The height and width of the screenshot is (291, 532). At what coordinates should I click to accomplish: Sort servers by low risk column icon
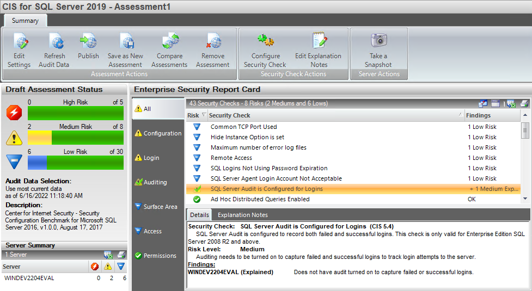tap(121, 267)
